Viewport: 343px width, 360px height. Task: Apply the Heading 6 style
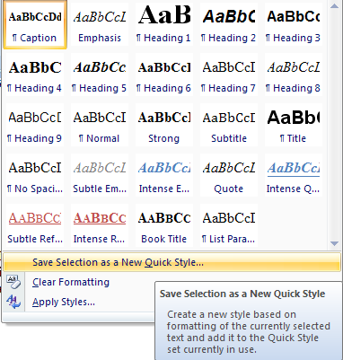tap(164, 75)
